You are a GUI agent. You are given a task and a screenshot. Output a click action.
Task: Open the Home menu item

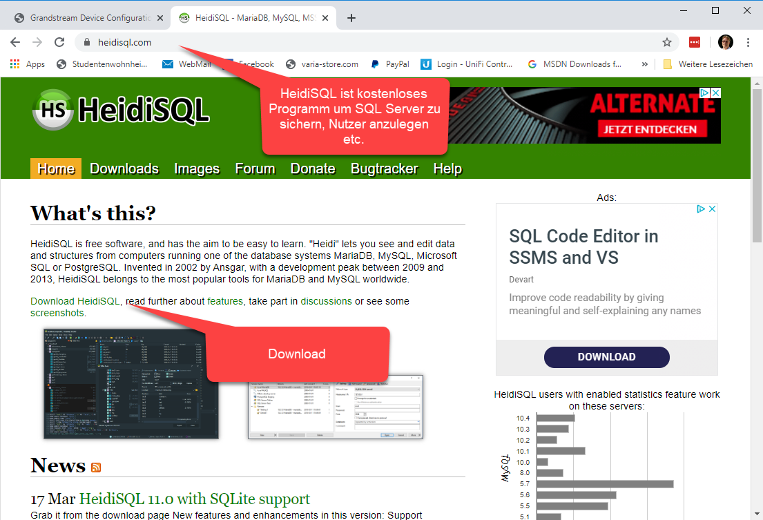pyautogui.click(x=56, y=168)
